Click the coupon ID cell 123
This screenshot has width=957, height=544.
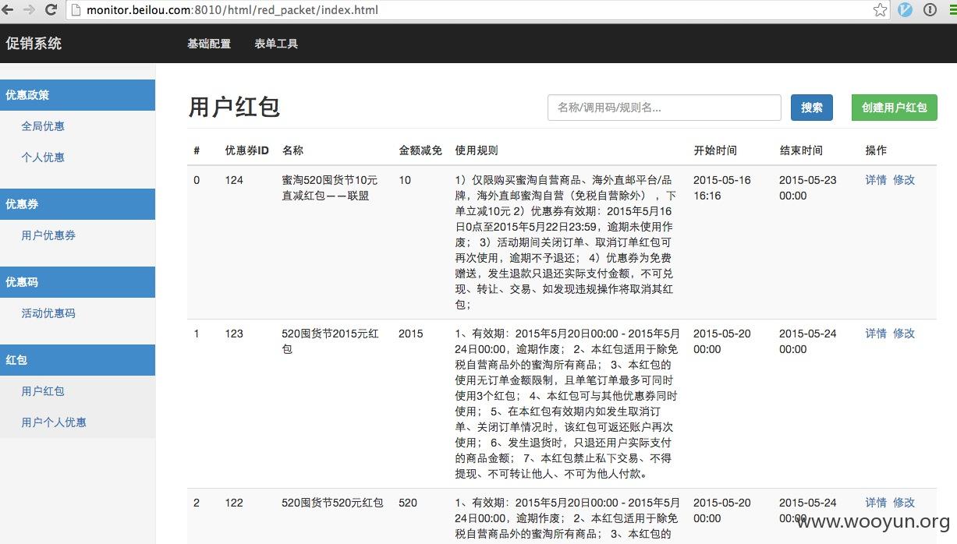coord(234,334)
